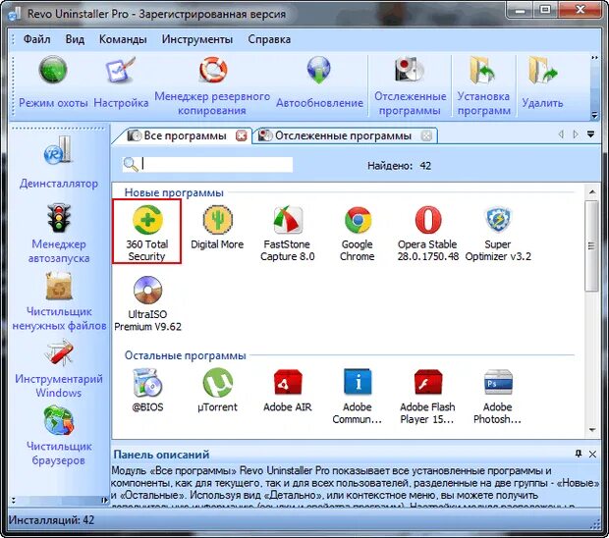Viewport: 609px width, 538px height.
Task: Close the Все программы tab
Action: [242, 135]
